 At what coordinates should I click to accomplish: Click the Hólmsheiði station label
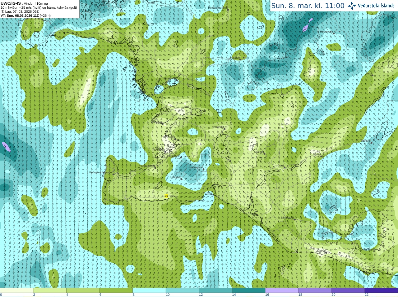173,156
